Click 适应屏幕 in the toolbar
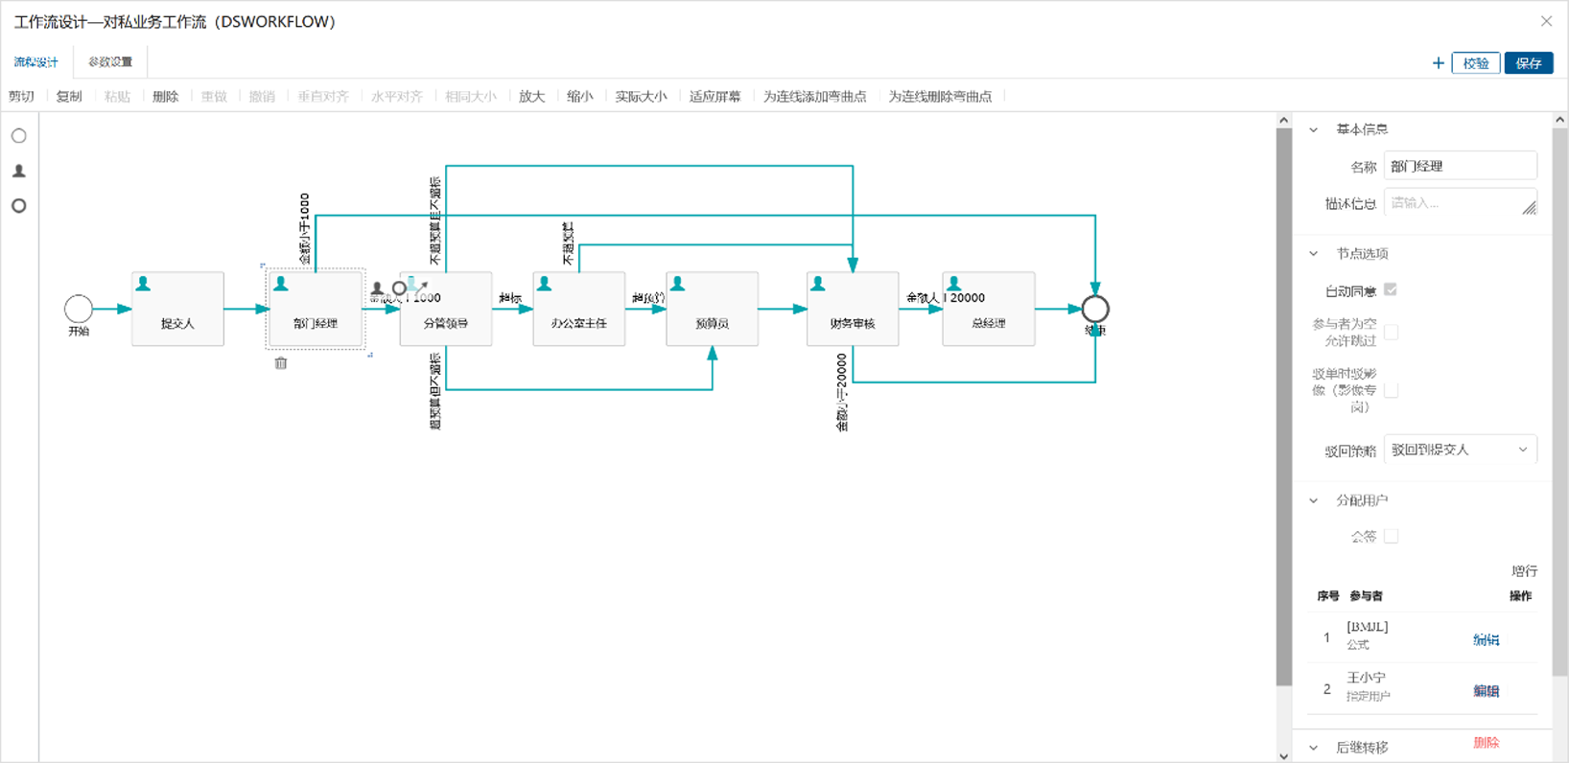 (714, 96)
